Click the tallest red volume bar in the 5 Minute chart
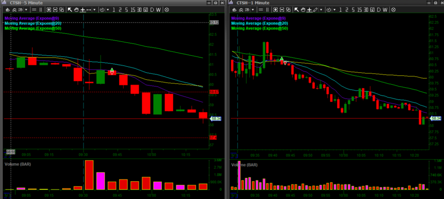Image resolution: width=444 pixels, height=199 pixels. 89,175
